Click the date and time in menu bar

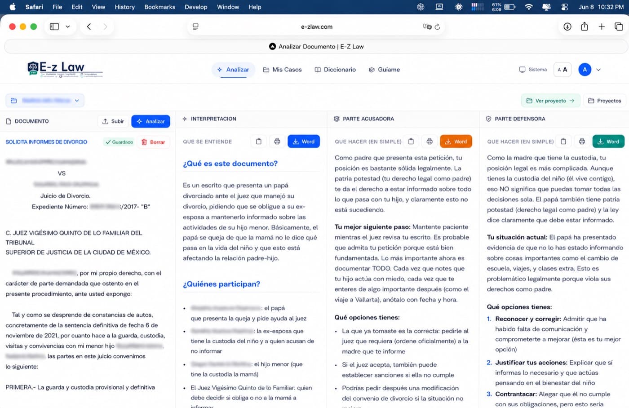click(601, 7)
